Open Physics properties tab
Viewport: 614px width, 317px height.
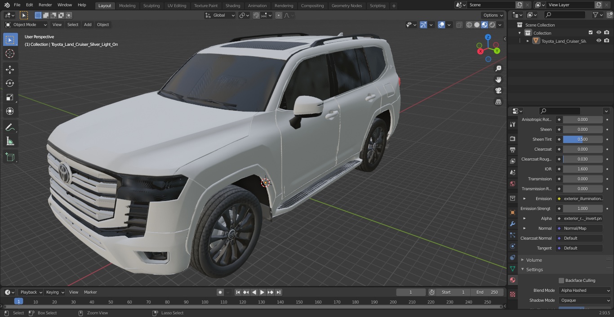(x=512, y=246)
